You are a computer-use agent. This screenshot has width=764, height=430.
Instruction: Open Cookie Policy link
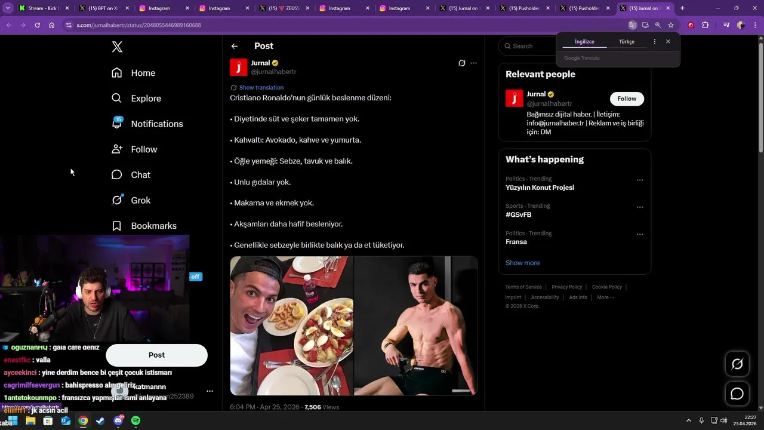coord(607,287)
